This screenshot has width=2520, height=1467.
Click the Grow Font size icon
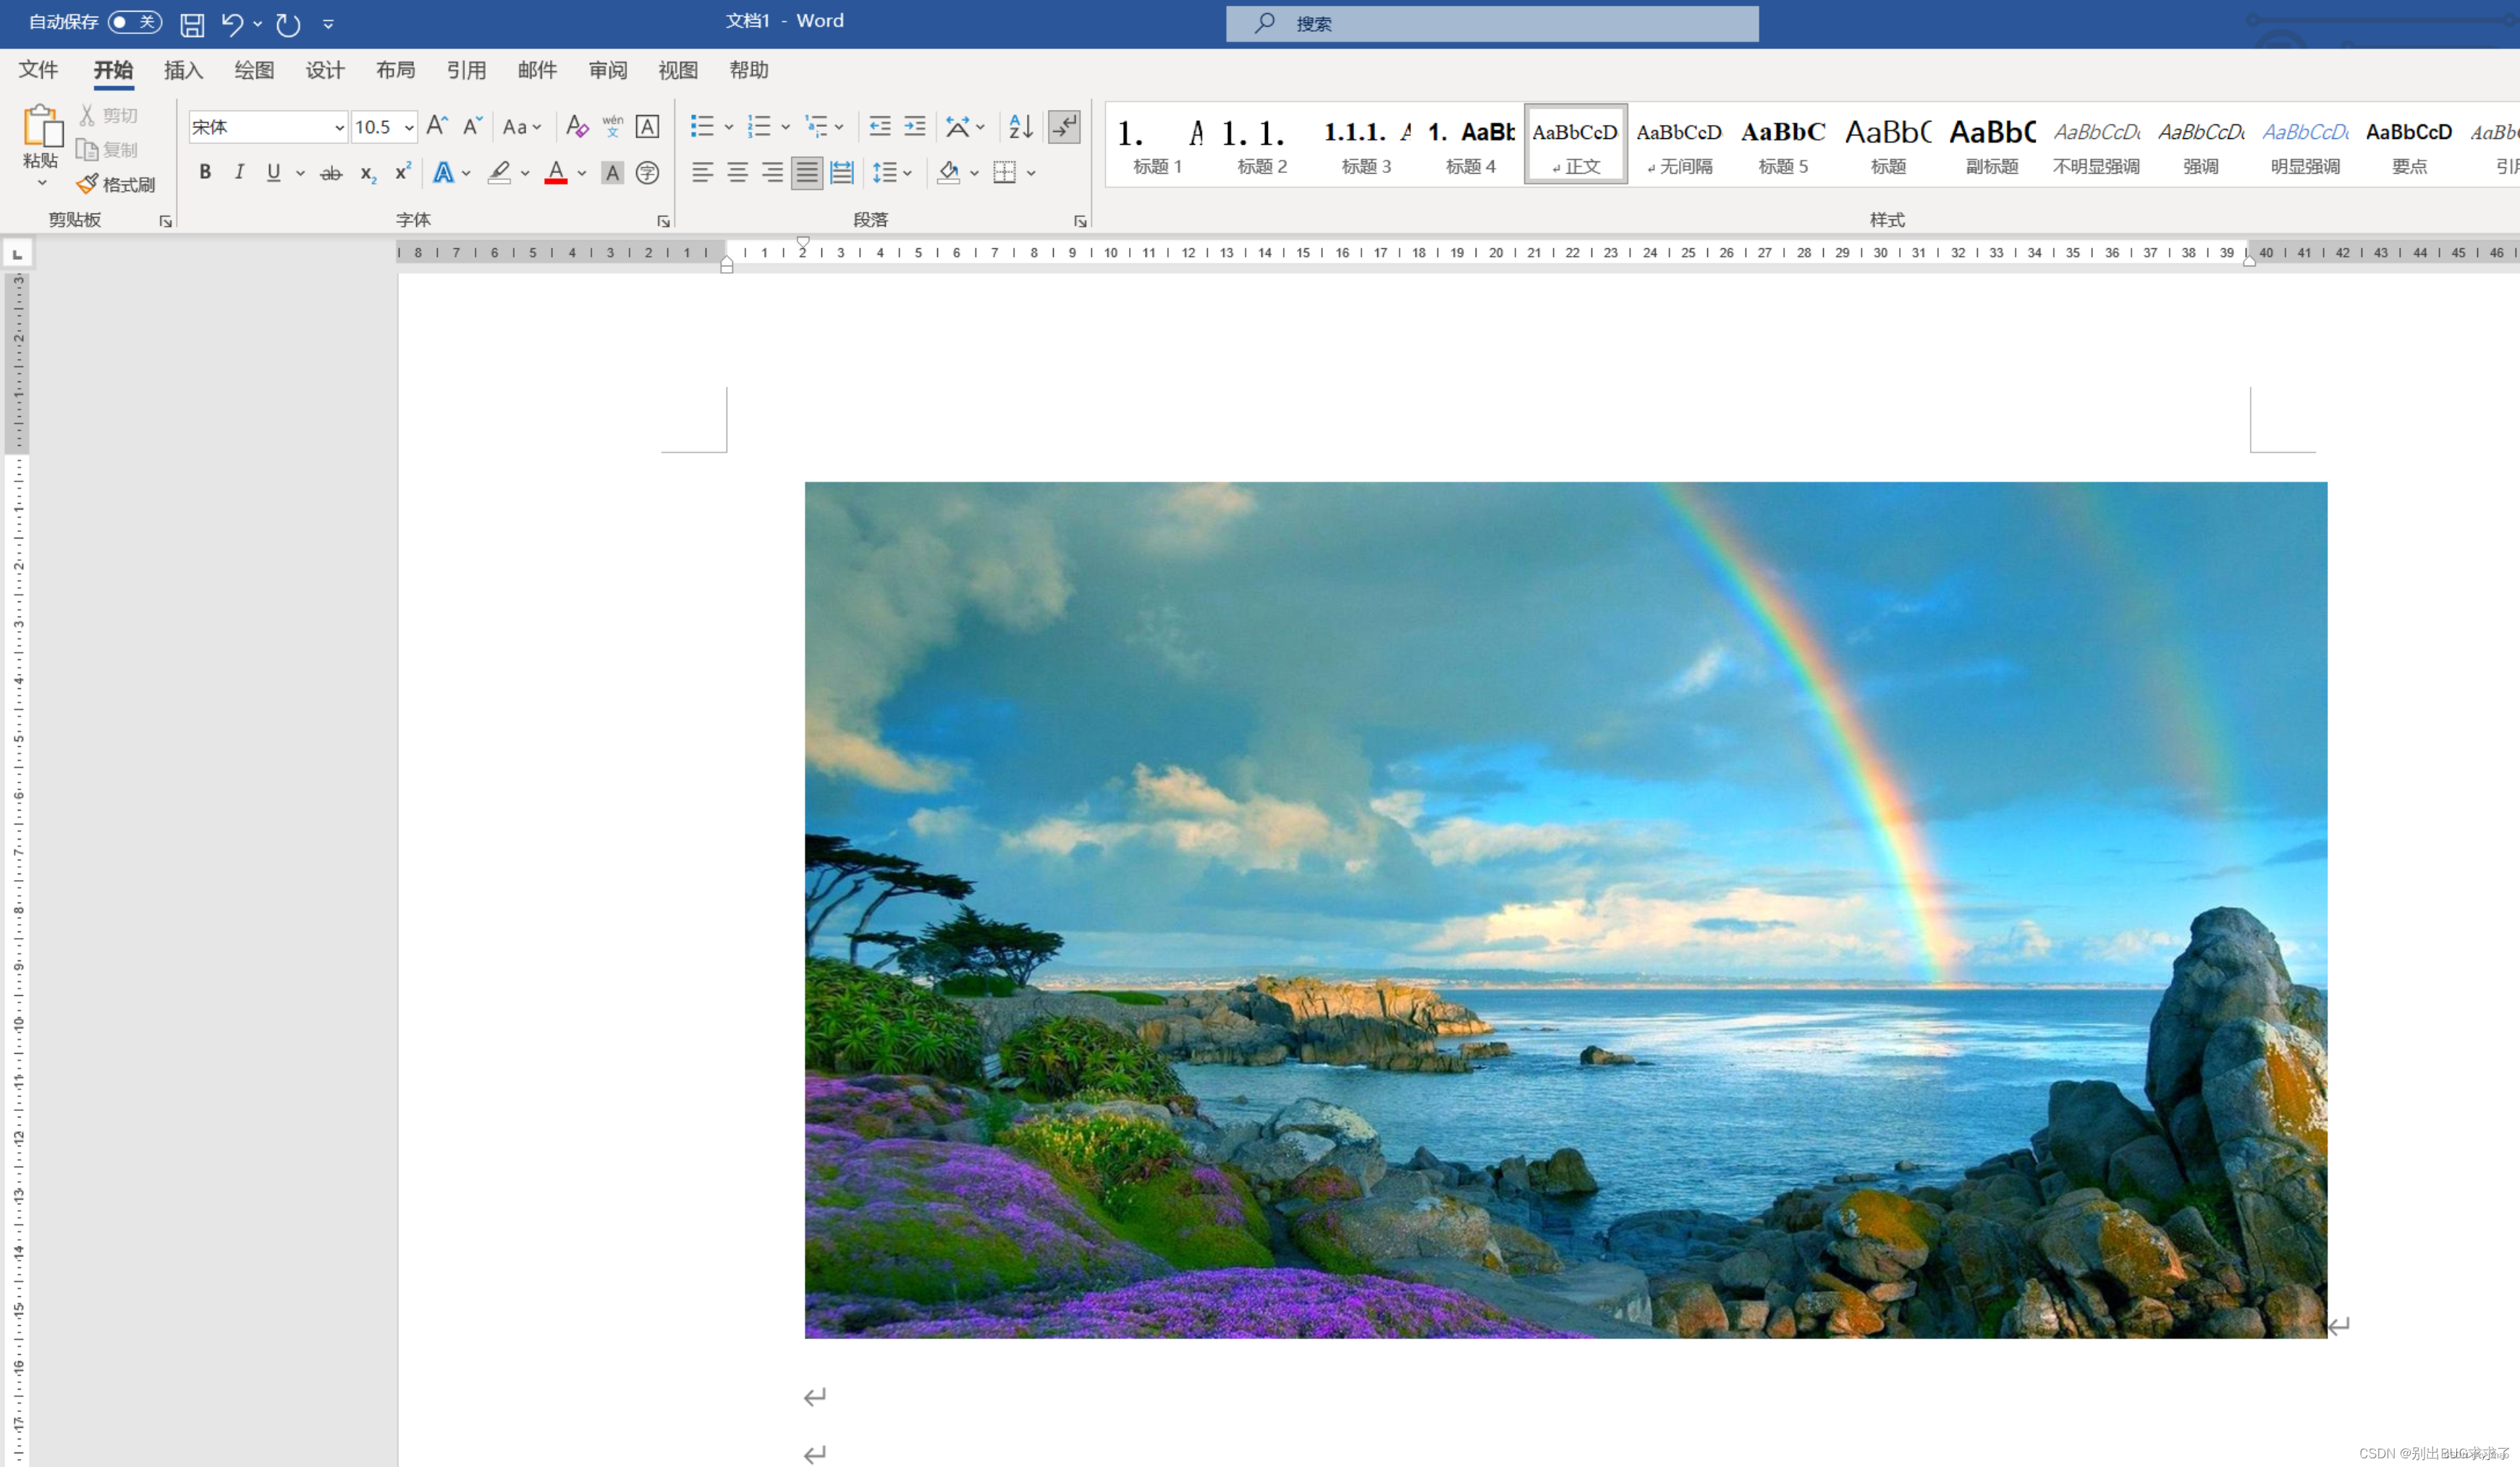click(x=437, y=127)
